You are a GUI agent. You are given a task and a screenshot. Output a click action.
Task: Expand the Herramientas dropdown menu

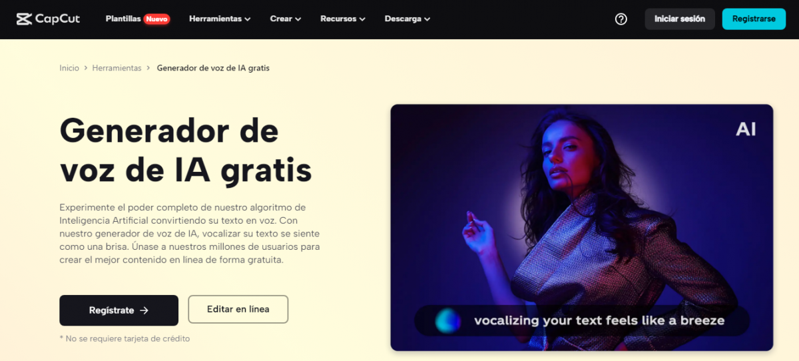220,19
